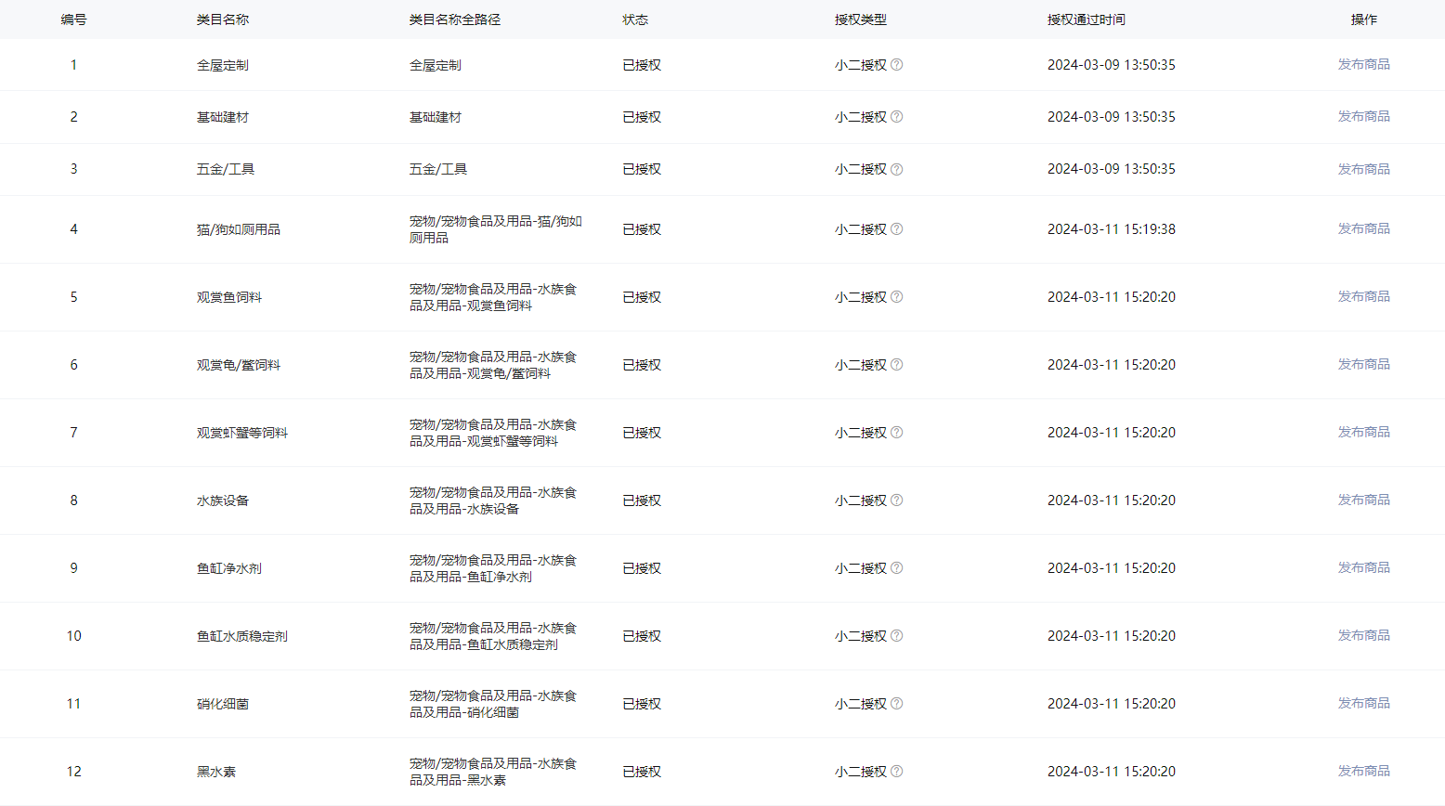Click help icon next to 小二授权 for 基础建材
Viewport: 1445px width, 806px height.
click(x=896, y=117)
